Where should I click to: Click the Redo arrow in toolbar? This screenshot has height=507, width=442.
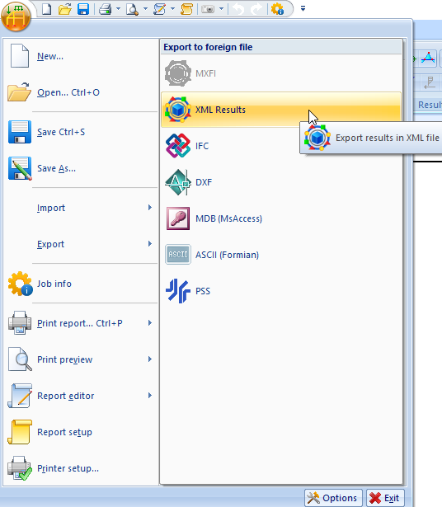(x=256, y=9)
